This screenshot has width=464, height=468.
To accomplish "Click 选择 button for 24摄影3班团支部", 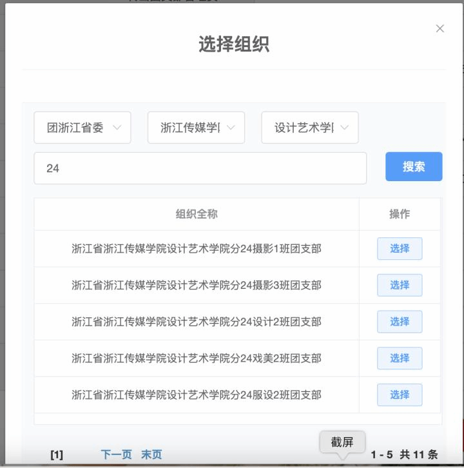I will [x=400, y=285].
